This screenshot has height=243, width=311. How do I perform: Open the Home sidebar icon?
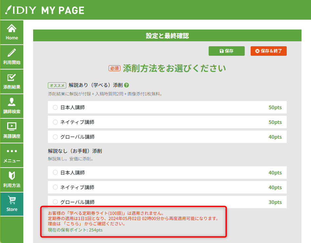coord(12,29)
